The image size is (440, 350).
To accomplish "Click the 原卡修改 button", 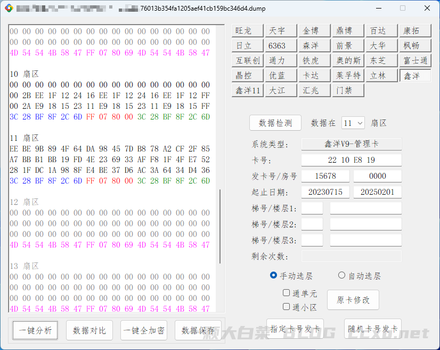I will [x=353, y=300].
